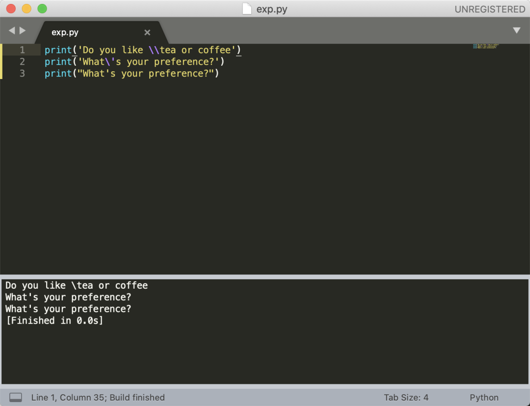Click the exp.py file icon in title bar

[247, 9]
